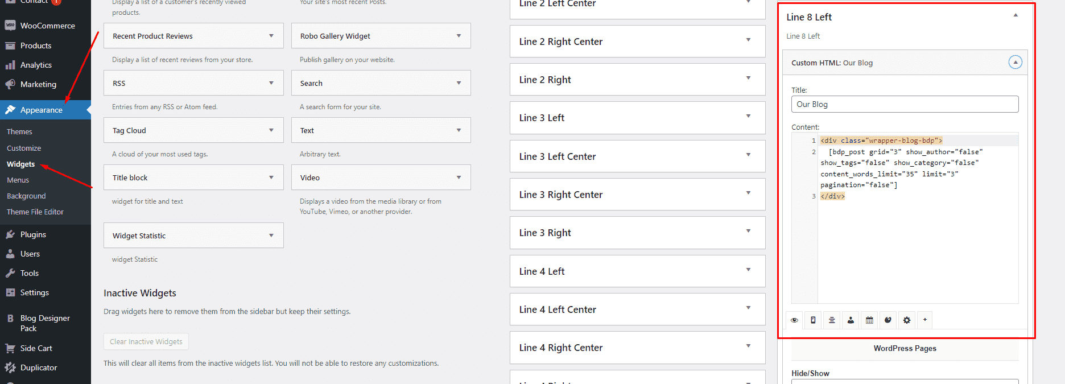Expand the Robo Gallery Widget options
Viewport: 1065px width, 384px height.
(x=381, y=36)
